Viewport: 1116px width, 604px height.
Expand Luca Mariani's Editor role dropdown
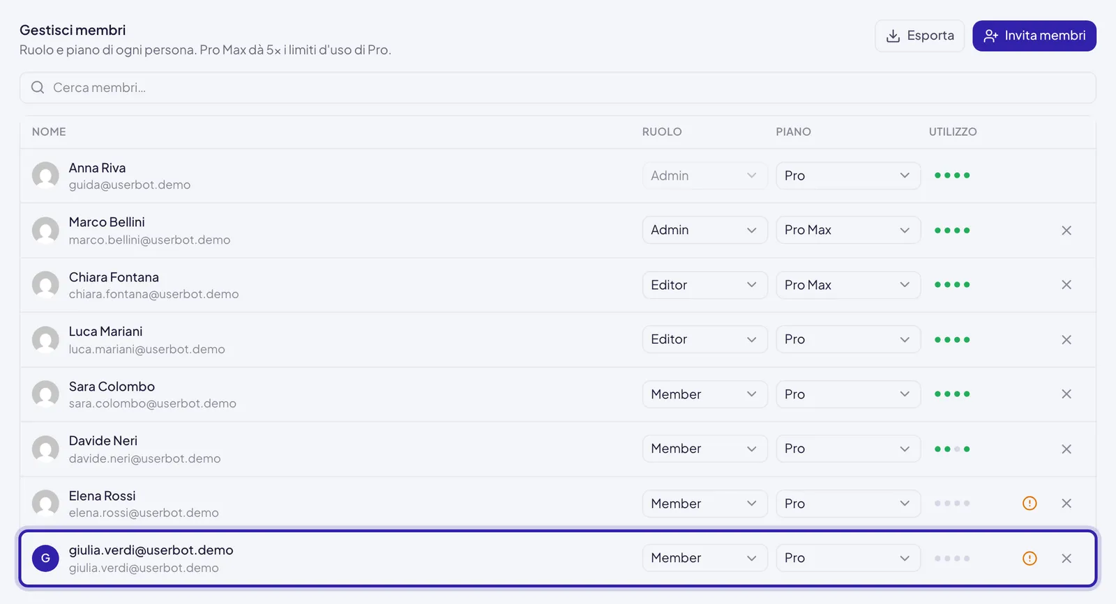[704, 339]
